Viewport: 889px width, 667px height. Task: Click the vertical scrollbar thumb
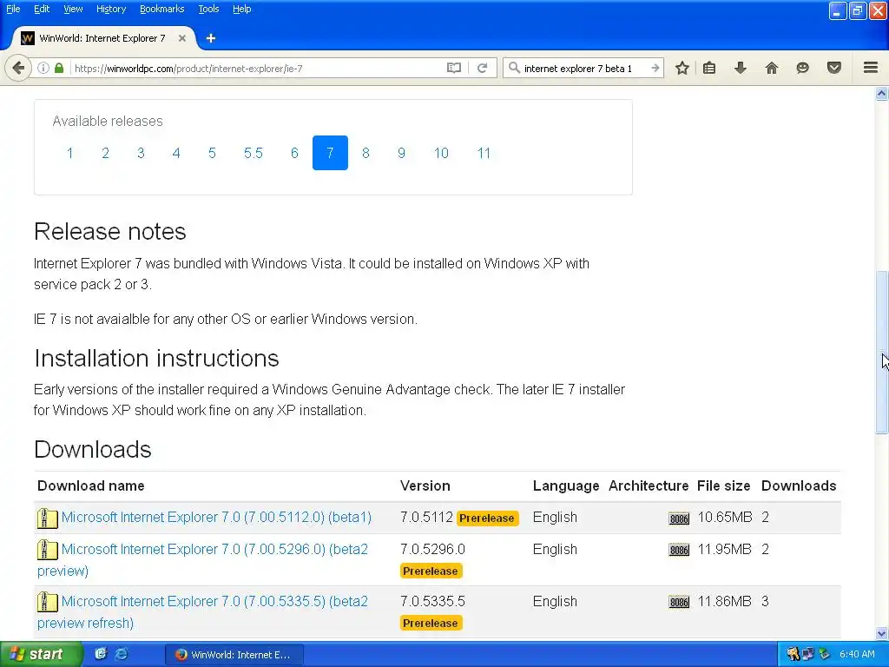click(882, 352)
